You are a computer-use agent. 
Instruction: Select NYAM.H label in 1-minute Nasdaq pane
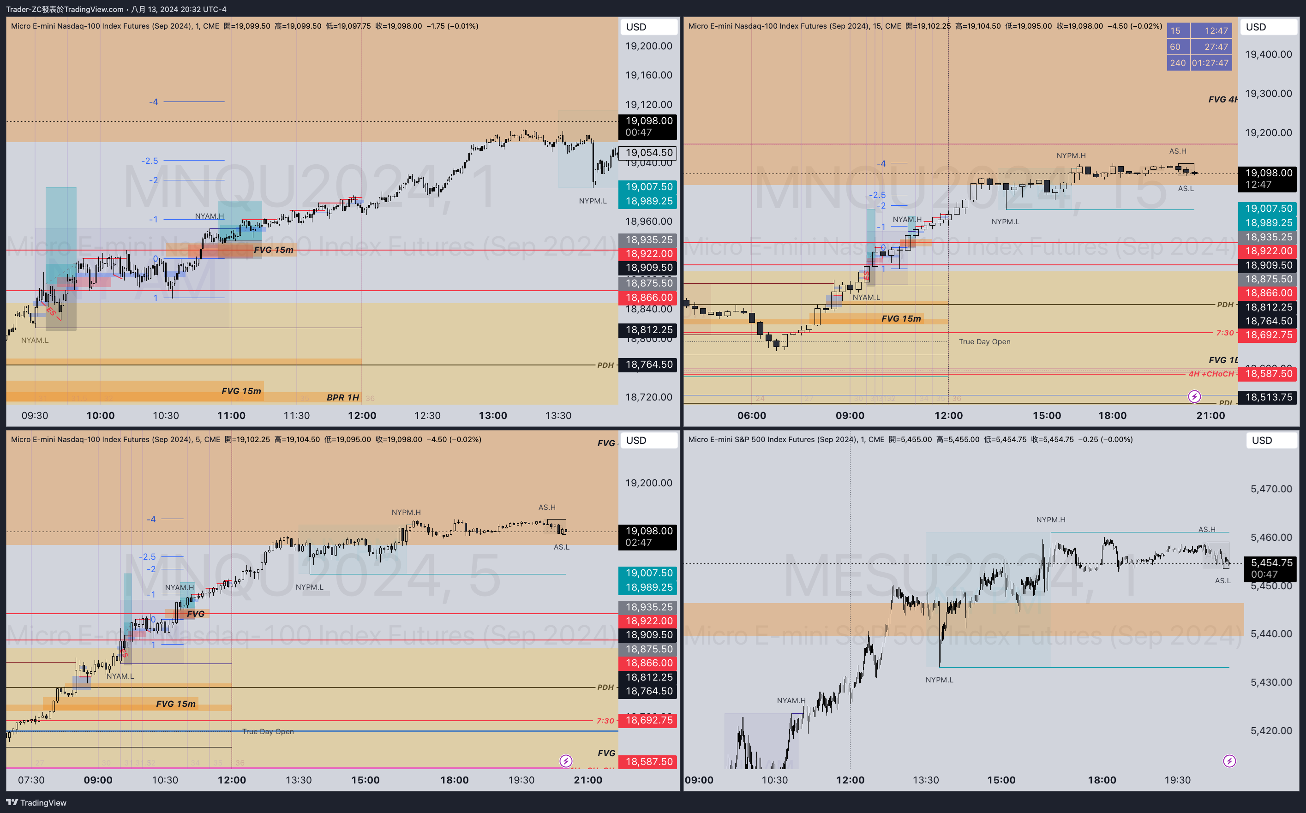coord(210,216)
